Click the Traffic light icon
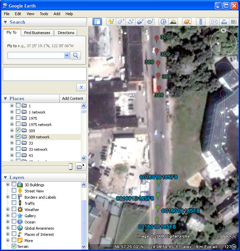This screenshot has width=240, height=251. coord(20,203)
